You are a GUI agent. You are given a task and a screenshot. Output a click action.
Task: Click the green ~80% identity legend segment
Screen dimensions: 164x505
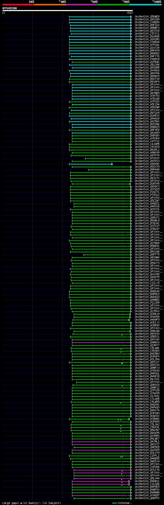click(114, 5)
